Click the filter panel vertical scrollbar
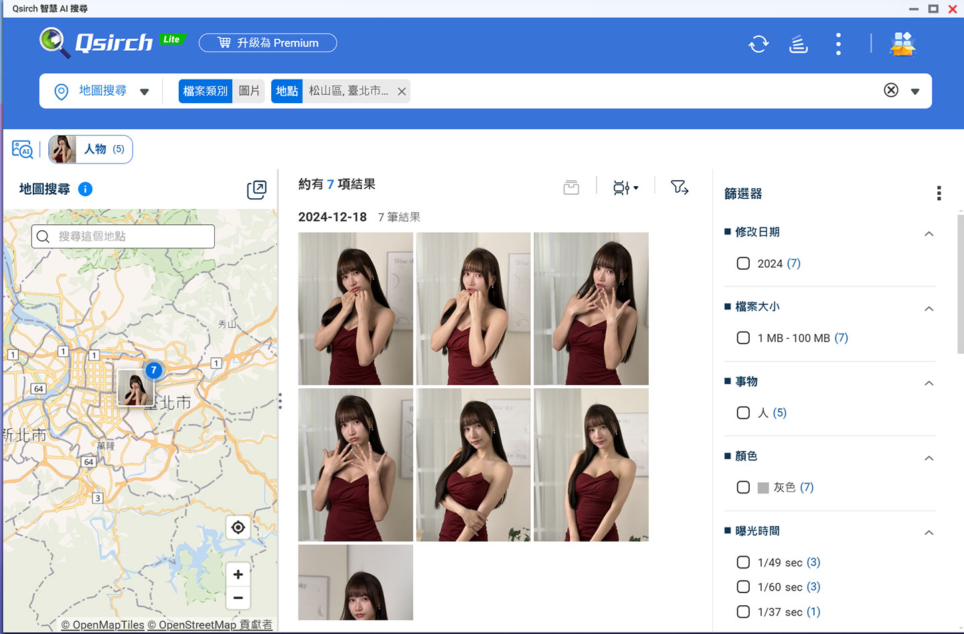The image size is (964, 634). point(960,285)
